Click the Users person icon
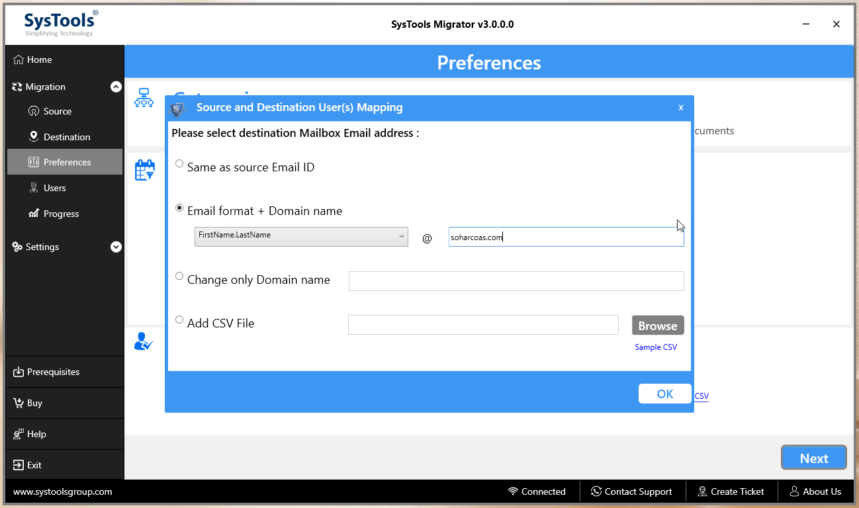 (x=34, y=188)
